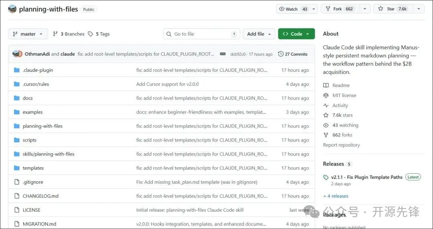Viewport: 433px width, 229px height.
Task: Expand the Add file dropdown
Action: coord(259,34)
